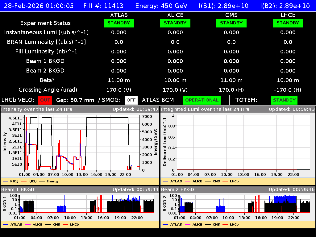Viewport: 316px width, 237px height.
Task: Select the Beam 2 BKGD panel title
Action: point(177,189)
